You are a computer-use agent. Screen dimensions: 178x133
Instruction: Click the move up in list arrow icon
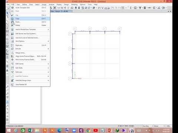coord(76,8)
